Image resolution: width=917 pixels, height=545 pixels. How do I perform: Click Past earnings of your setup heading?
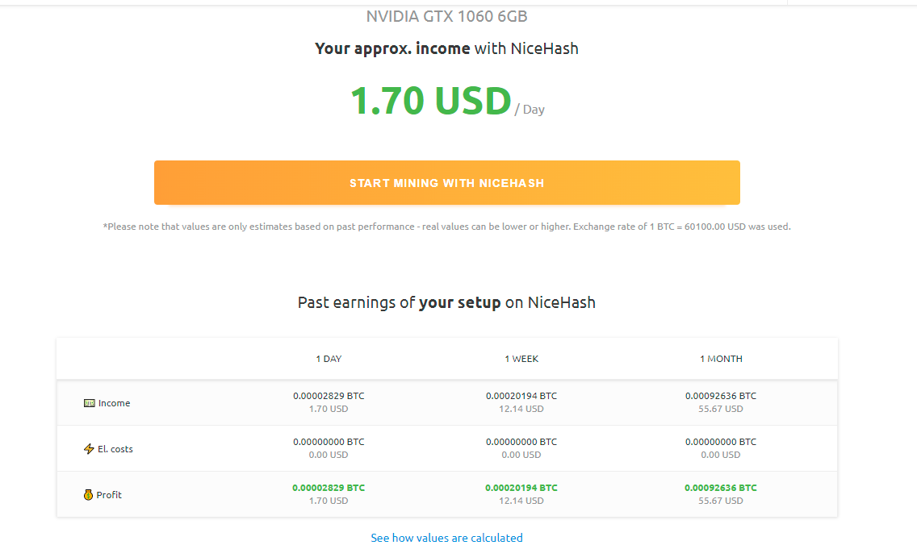(446, 302)
